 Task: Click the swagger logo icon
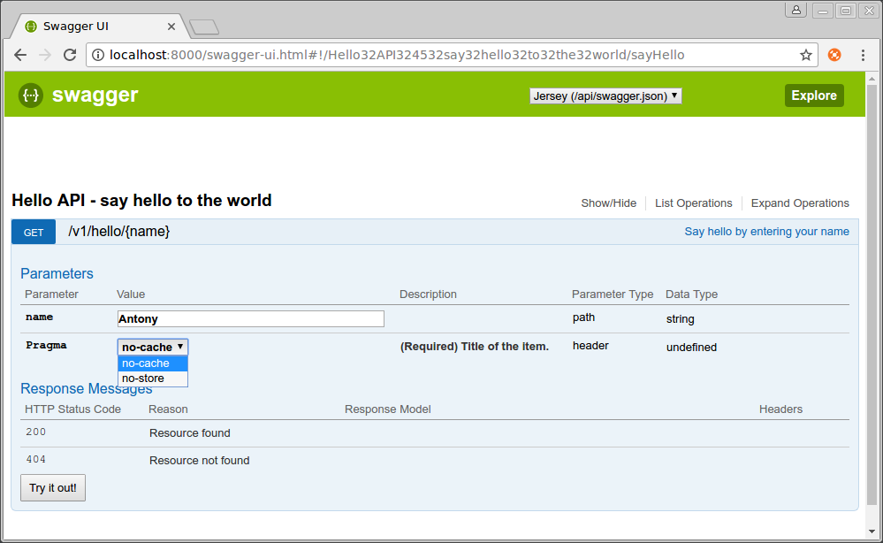[30, 95]
